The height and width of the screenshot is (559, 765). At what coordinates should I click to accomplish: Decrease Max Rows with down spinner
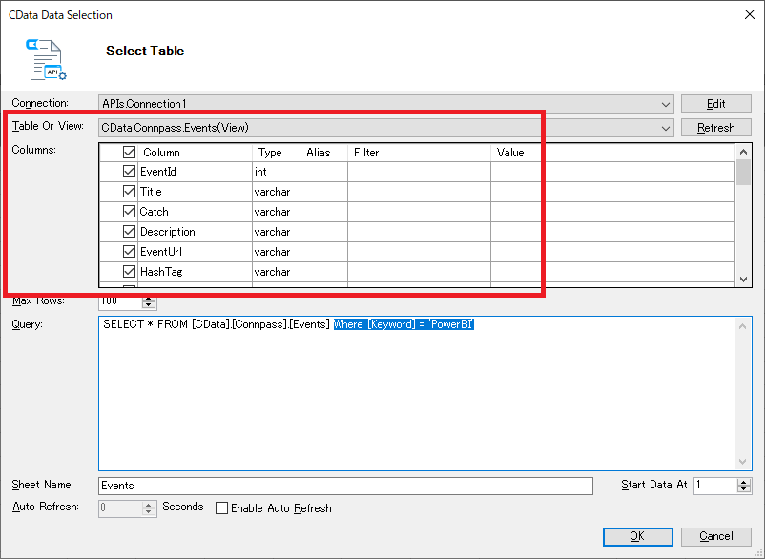point(149,305)
